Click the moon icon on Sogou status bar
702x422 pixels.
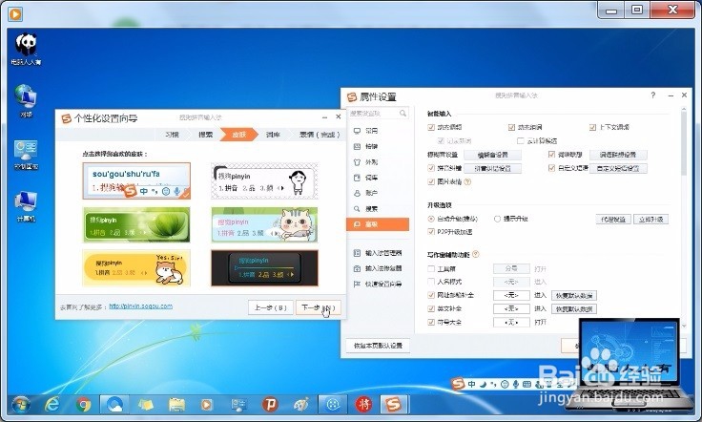coord(483,385)
